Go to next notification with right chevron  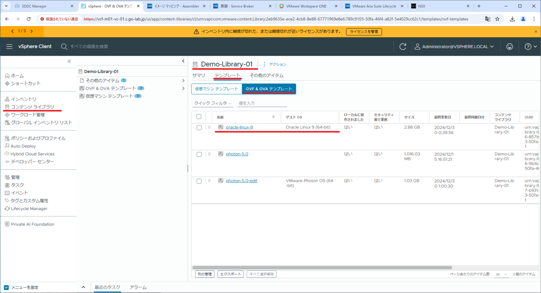point(31,31)
